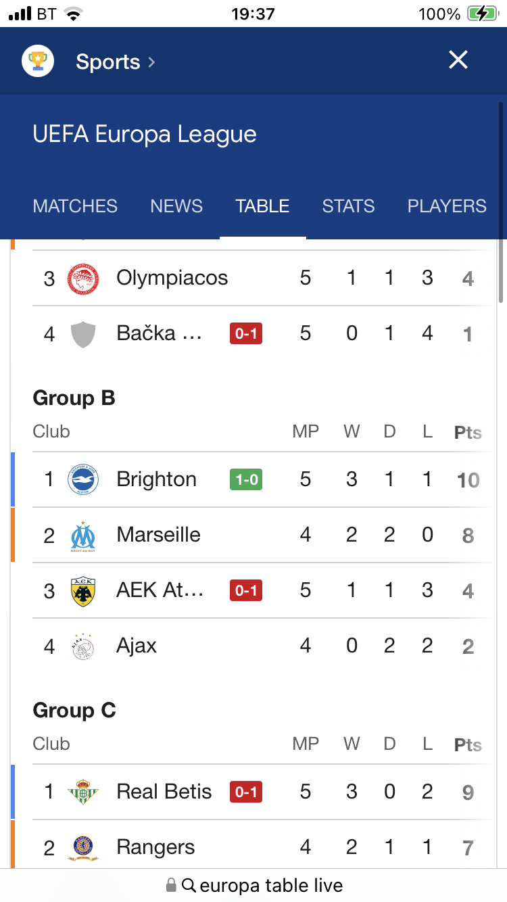Open the NEWS tab

pos(176,206)
